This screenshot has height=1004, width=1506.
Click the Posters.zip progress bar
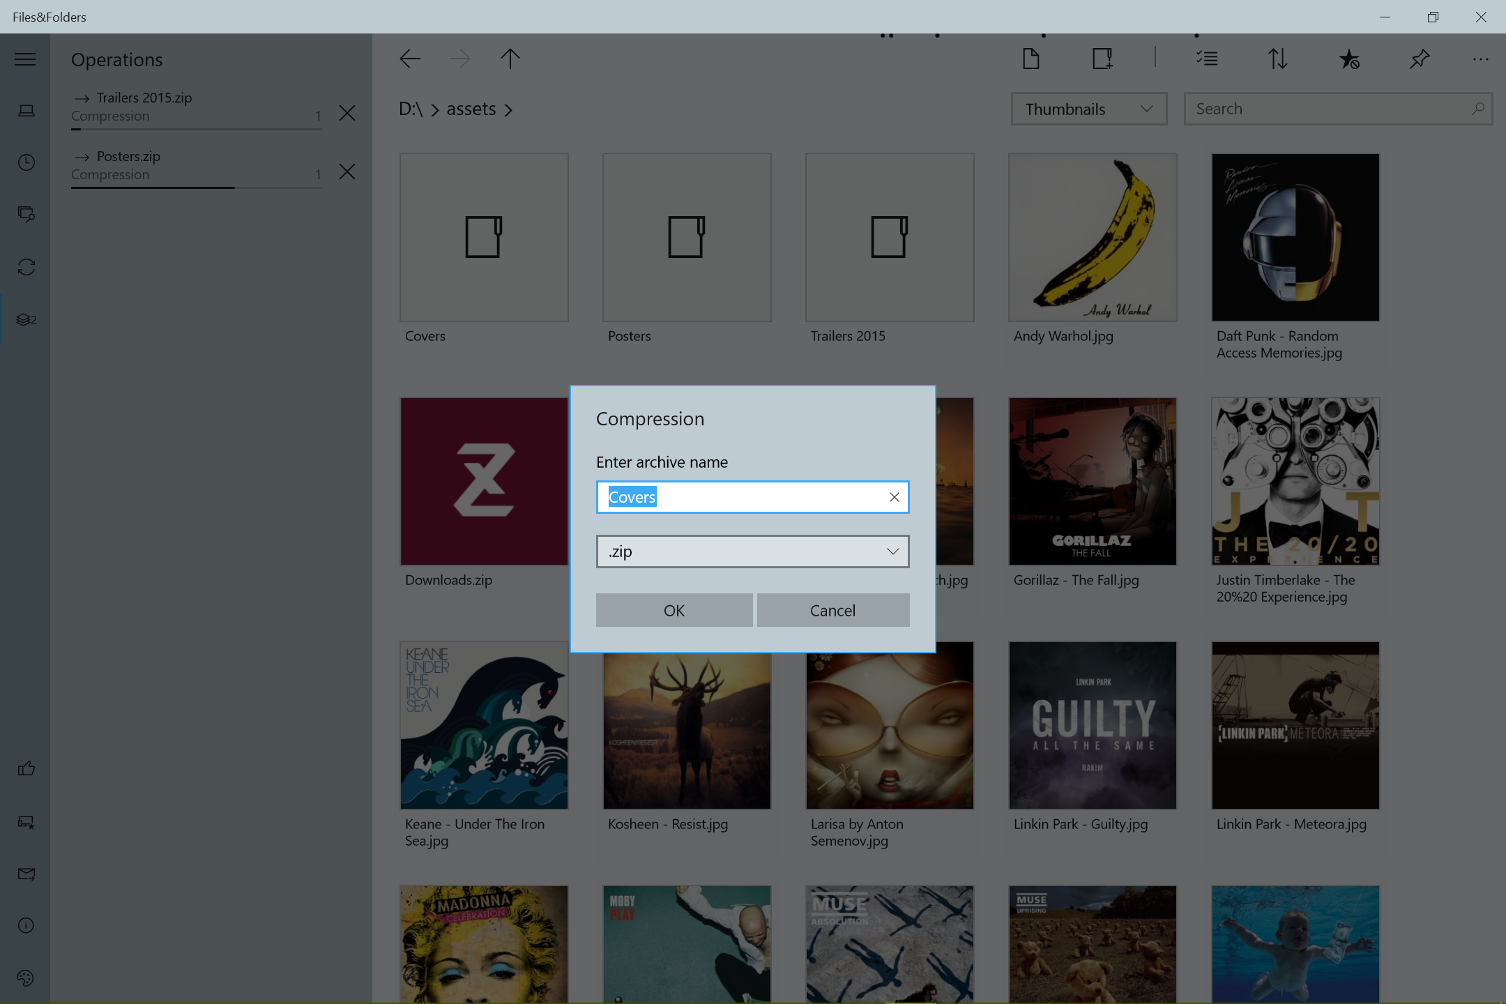(x=196, y=188)
